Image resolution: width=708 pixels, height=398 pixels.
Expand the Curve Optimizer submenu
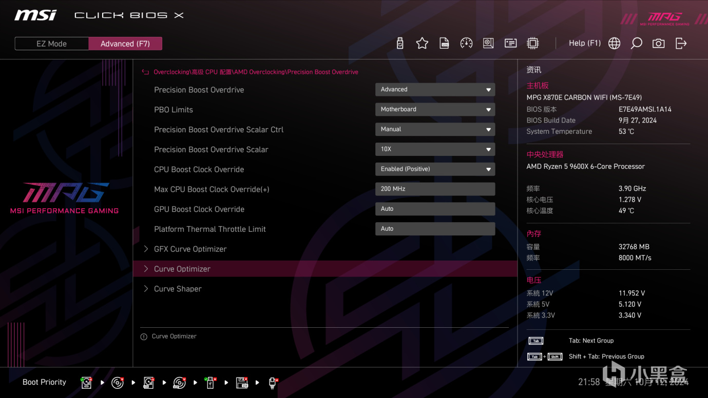click(325, 269)
